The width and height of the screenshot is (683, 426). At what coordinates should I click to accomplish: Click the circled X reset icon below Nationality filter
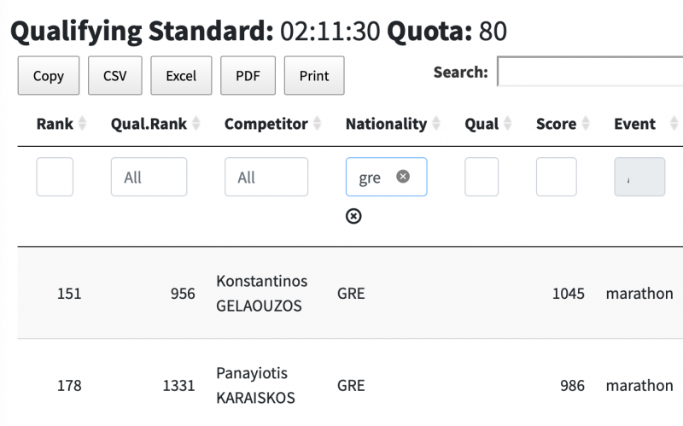tap(353, 216)
